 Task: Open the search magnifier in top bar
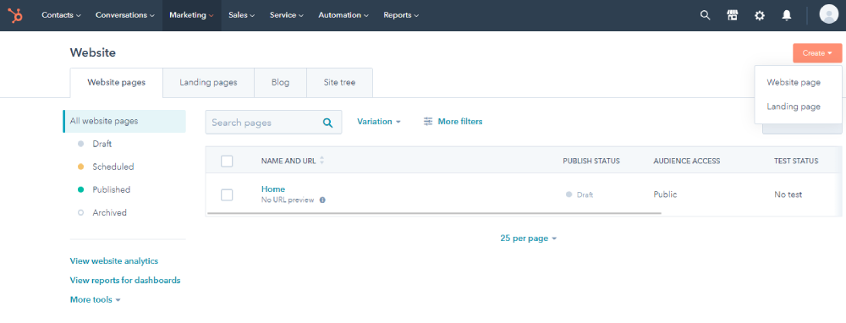point(705,15)
